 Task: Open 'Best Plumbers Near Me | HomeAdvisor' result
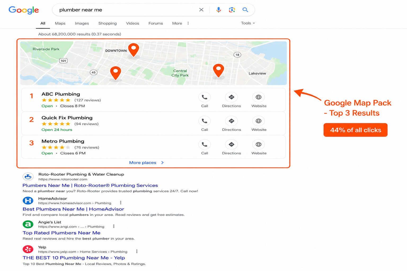73,209
